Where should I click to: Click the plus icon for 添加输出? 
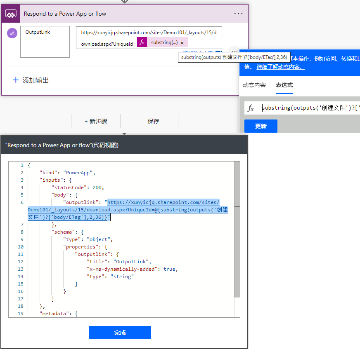(x=16, y=80)
